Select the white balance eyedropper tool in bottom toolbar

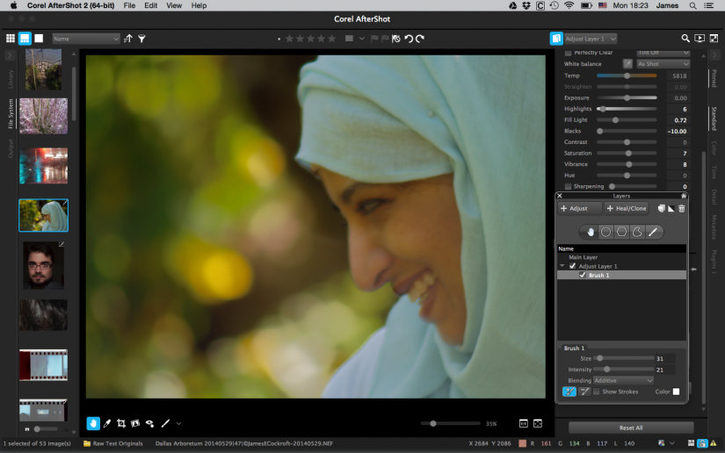(107, 423)
